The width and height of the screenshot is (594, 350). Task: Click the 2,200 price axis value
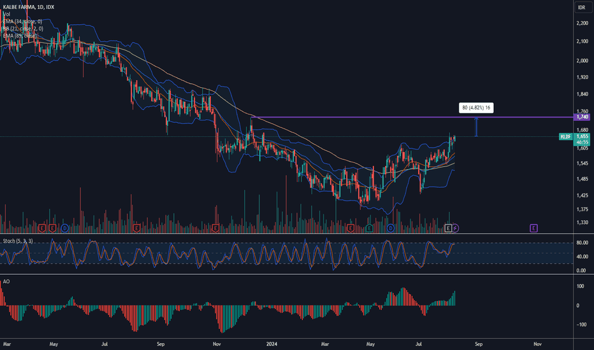pos(583,23)
